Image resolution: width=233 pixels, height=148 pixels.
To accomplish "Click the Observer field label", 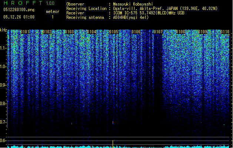I will point(75,4).
